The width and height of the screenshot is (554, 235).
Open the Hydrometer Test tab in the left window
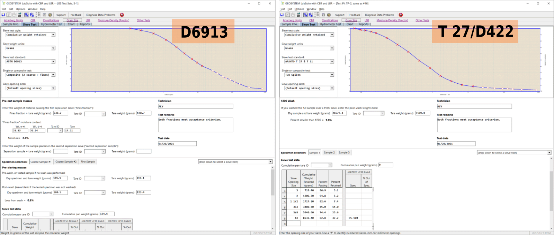click(52, 24)
